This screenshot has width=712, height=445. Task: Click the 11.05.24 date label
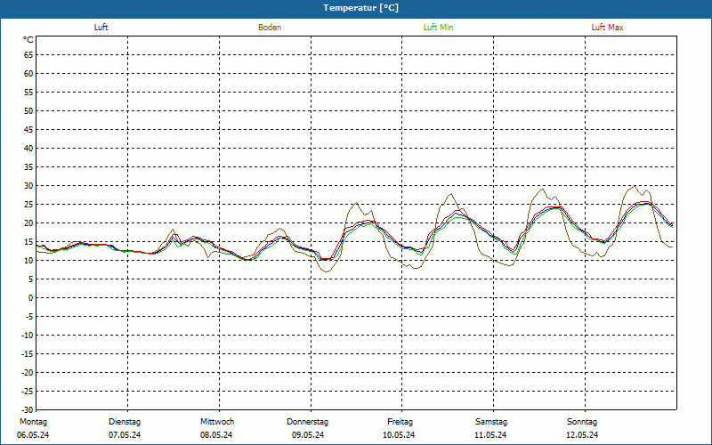click(x=490, y=435)
